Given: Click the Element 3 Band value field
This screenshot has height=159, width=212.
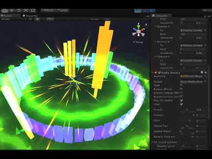Looking at the screenshot, I should 193,34.
